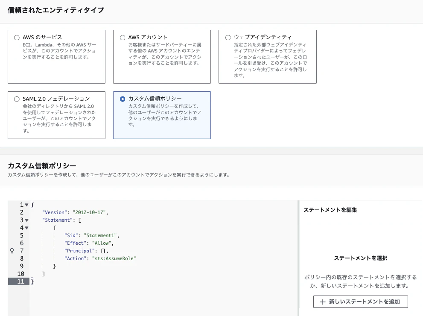Click the plus icon in add statement button
The image size is (423, 316).
click(x=323, y=302)
